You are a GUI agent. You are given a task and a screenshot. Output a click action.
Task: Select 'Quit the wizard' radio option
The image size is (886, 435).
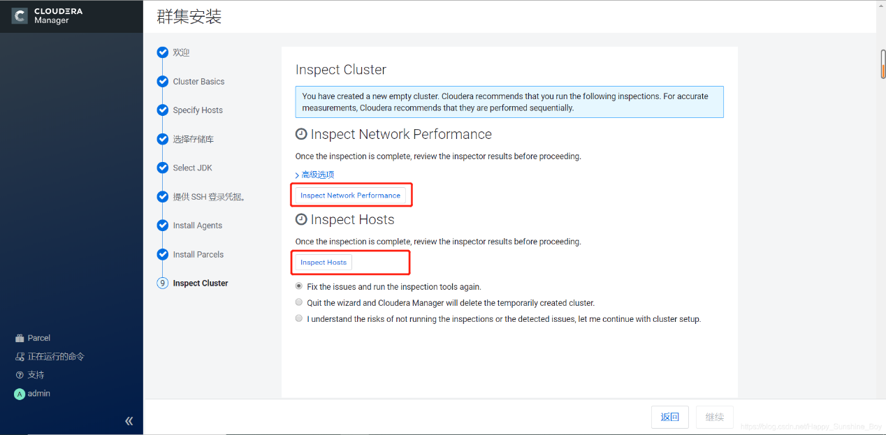click(299, 302)
